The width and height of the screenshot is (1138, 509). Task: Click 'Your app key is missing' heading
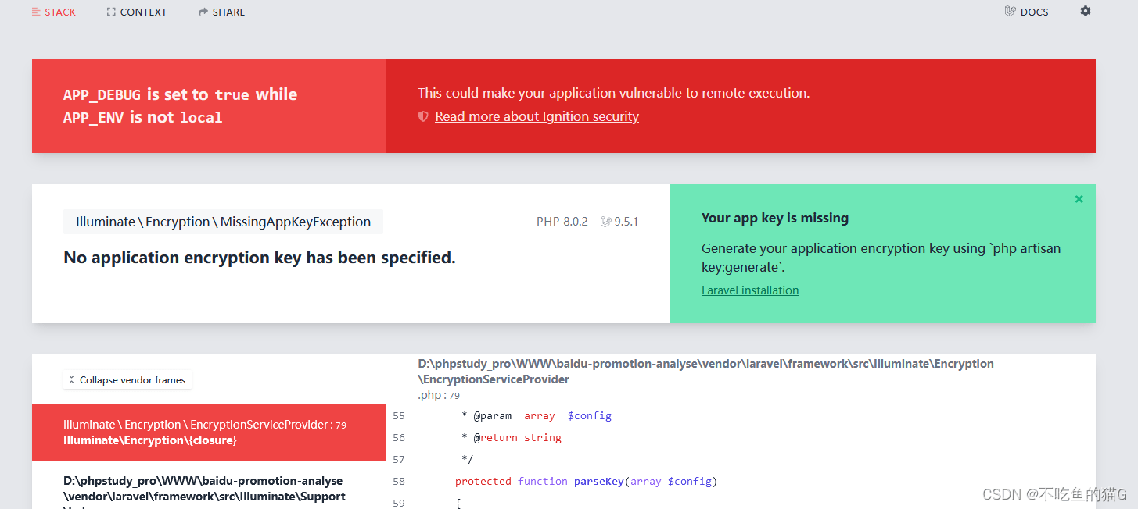coord(775,218)
